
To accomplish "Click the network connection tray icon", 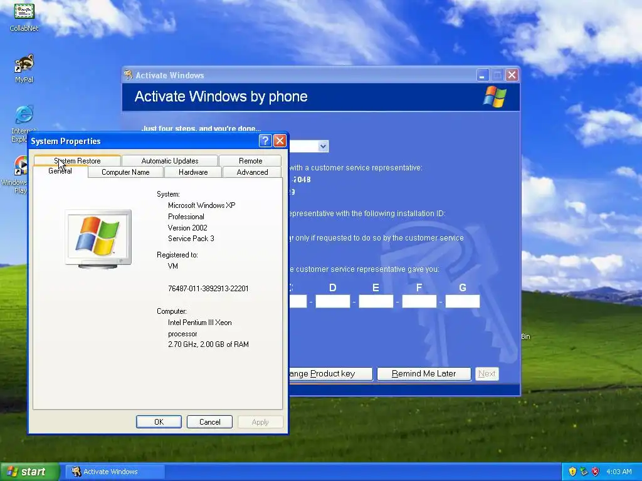I will [x=584, y=472].
